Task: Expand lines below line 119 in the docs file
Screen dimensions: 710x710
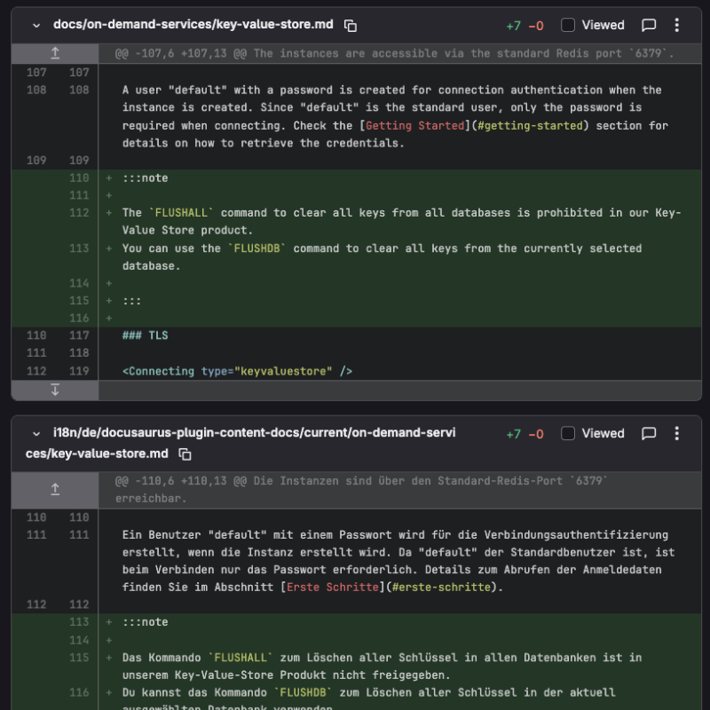Action: click(55, 390)
